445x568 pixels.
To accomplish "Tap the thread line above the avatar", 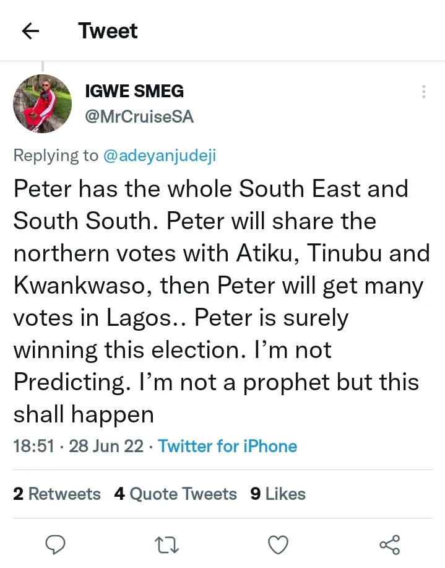I will coord(43,66).
